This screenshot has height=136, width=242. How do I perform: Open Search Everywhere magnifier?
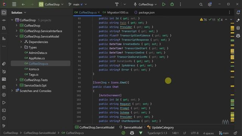pos(201,5)
